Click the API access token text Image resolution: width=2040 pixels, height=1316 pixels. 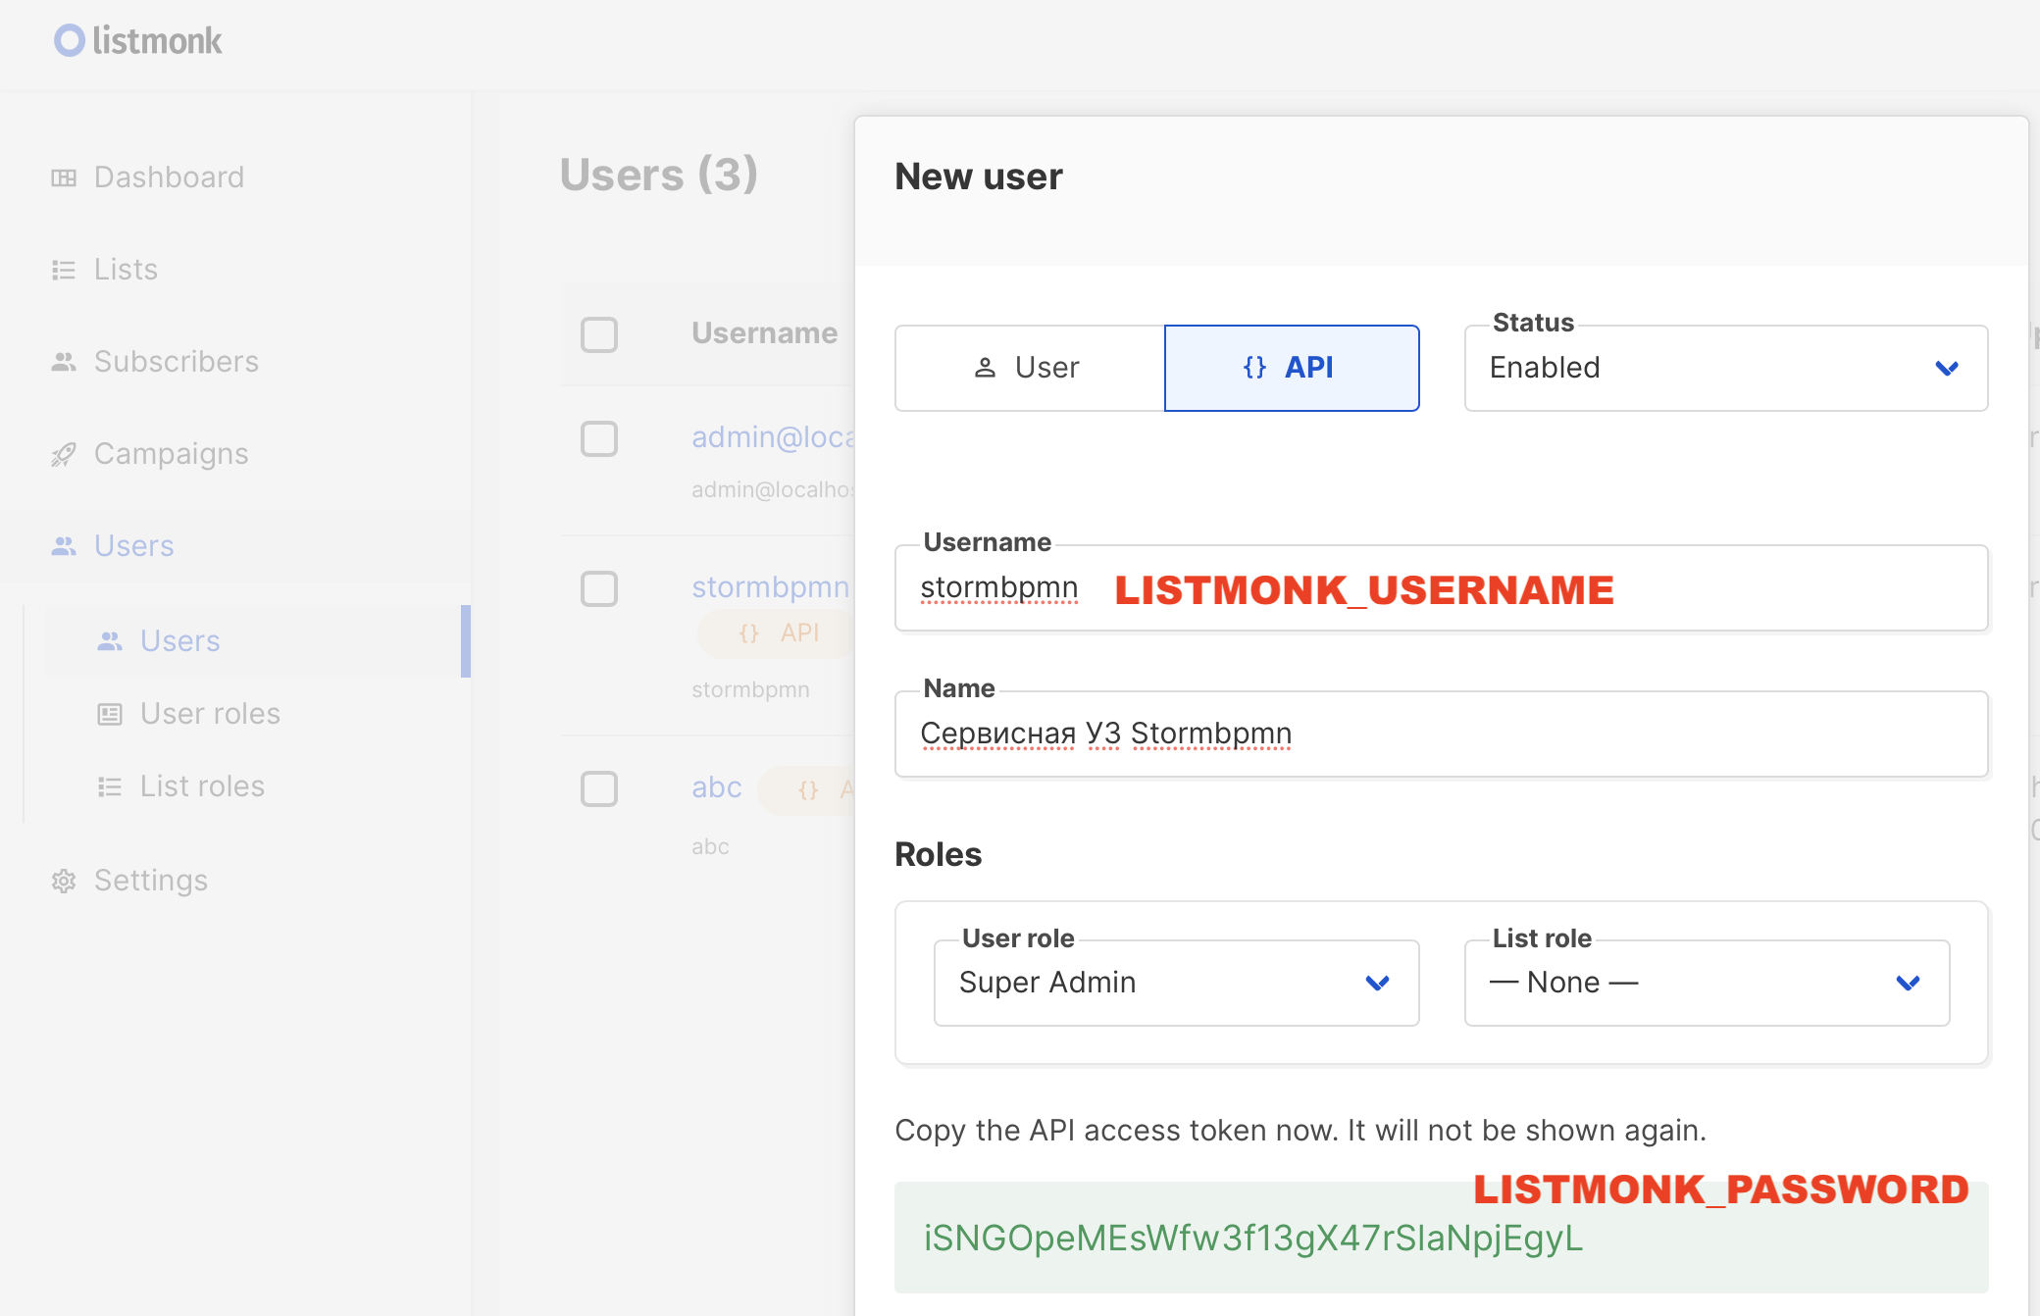click(x=1253, y=1239)
